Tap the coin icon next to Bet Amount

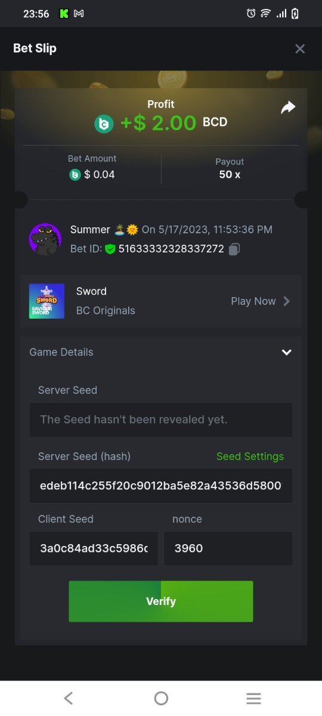click(x=75, y=175)
